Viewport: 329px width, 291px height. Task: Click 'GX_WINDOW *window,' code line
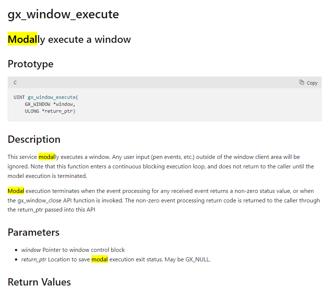tap(50, 104)
